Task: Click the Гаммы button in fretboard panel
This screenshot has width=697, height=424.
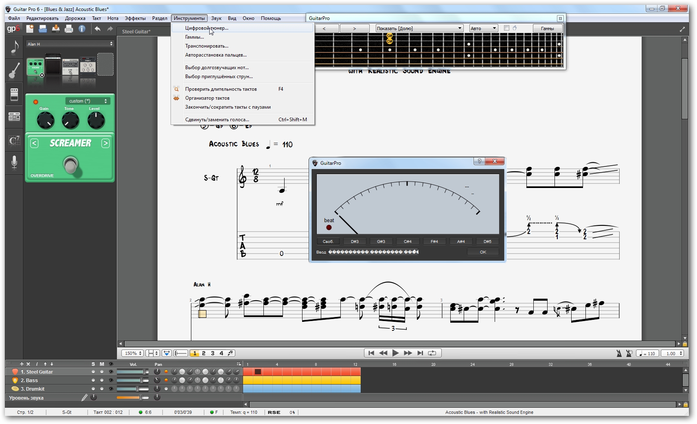Action: pyautogui.click(x=547, y=28)
